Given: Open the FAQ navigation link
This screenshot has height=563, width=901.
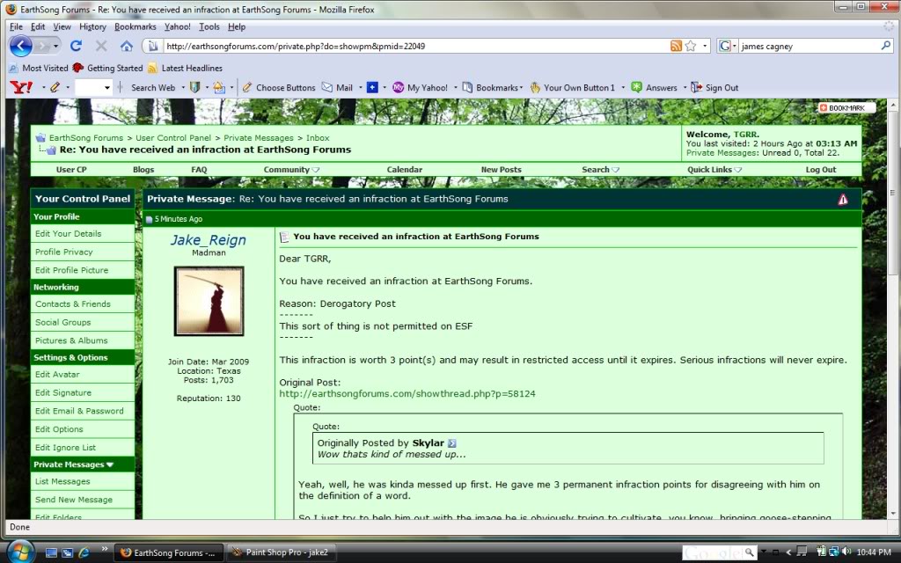Looking at the screenshot, I should point(199,170).
